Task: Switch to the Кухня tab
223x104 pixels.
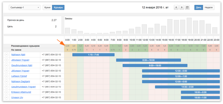Action: [x=47, y=7]
